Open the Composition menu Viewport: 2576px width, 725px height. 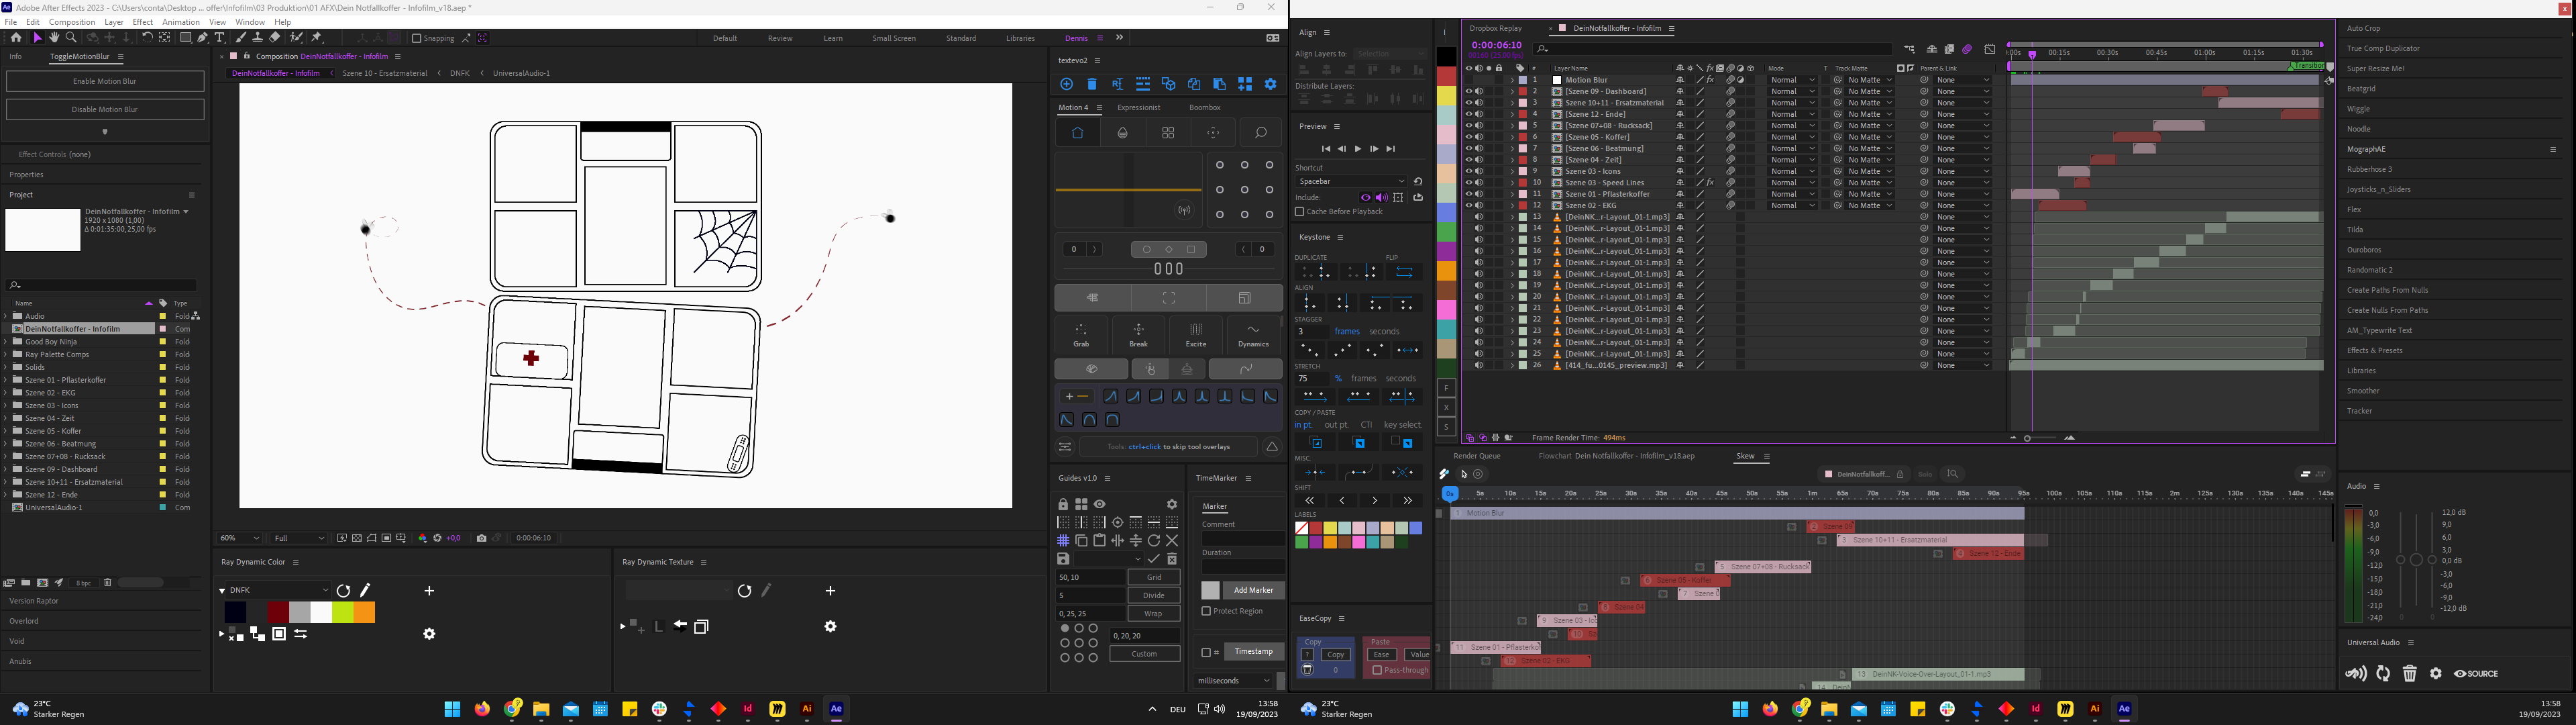click(72, 21)
